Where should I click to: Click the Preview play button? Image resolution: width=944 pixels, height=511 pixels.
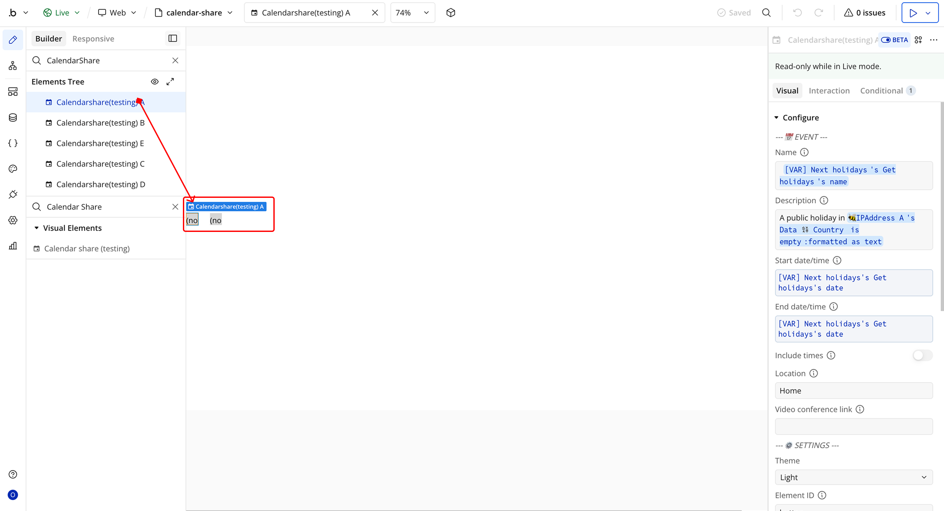(x=913, y=13)
